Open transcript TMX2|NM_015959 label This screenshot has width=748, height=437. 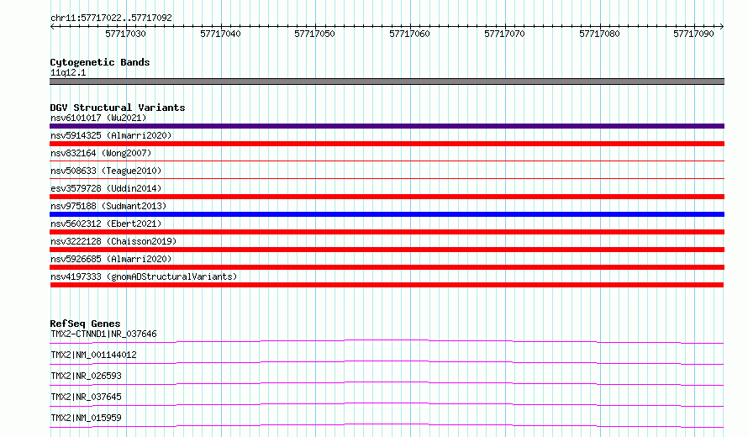click(86, 418)
